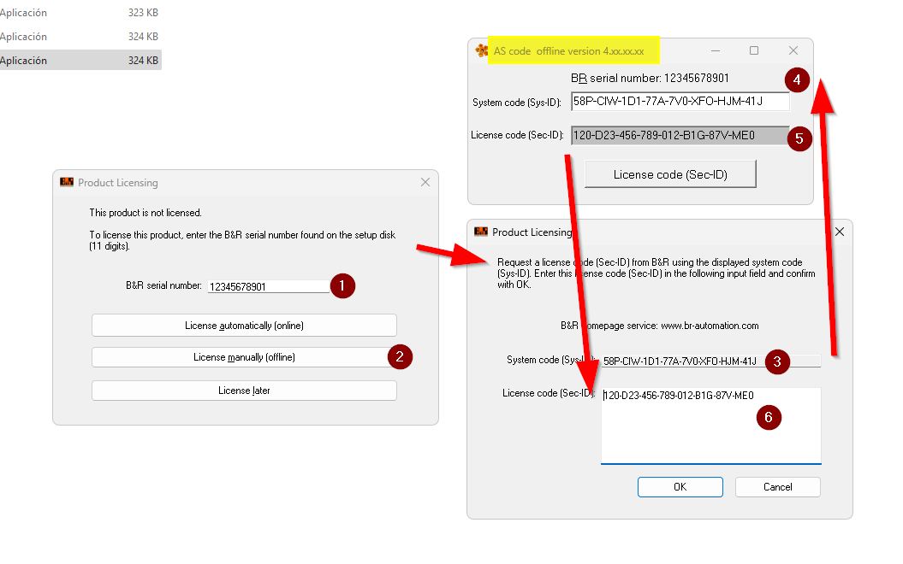Select the file row showing 323 KB
This screenshot has height=564, width=903.
[80, 13]
